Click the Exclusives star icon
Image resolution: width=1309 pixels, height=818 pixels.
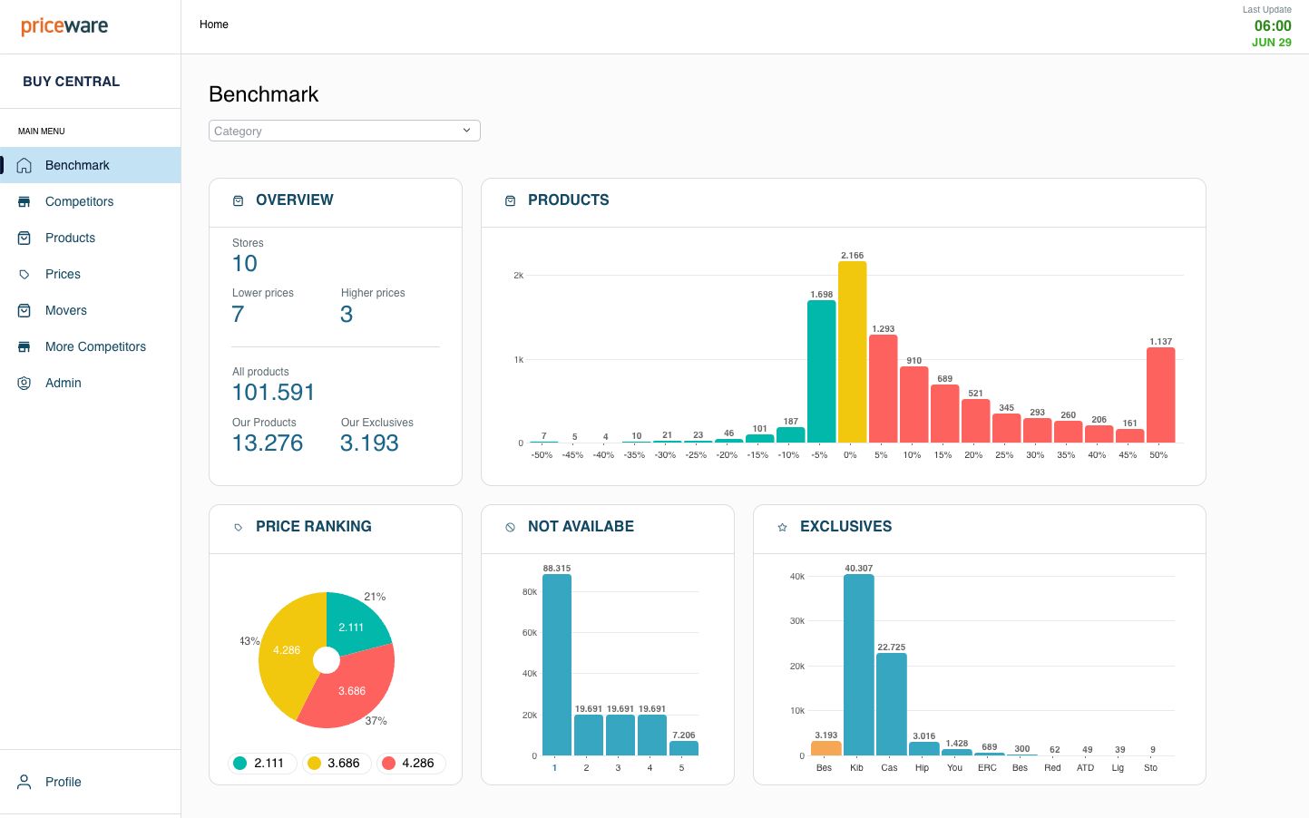click(782, 527)
